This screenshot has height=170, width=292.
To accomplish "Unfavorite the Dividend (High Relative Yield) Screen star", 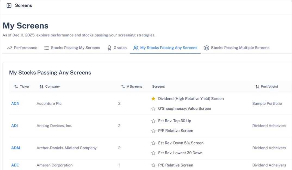I will point(153,99).
